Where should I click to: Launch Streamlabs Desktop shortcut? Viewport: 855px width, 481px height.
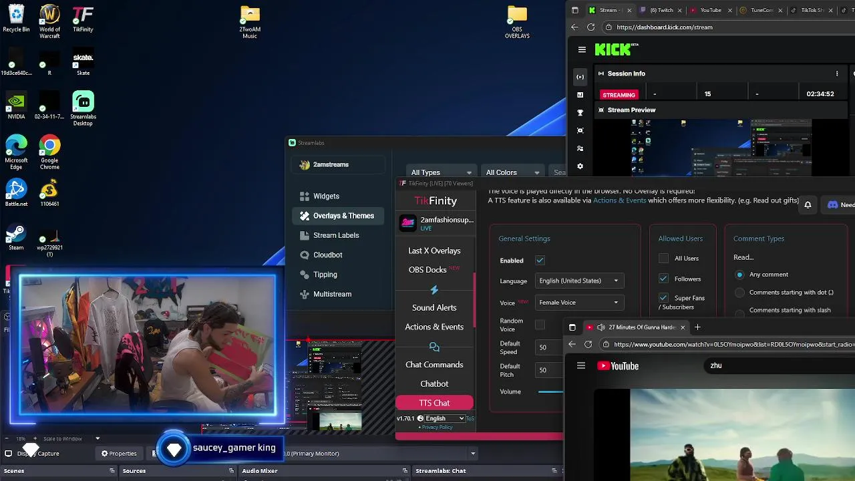coord(83,108)
